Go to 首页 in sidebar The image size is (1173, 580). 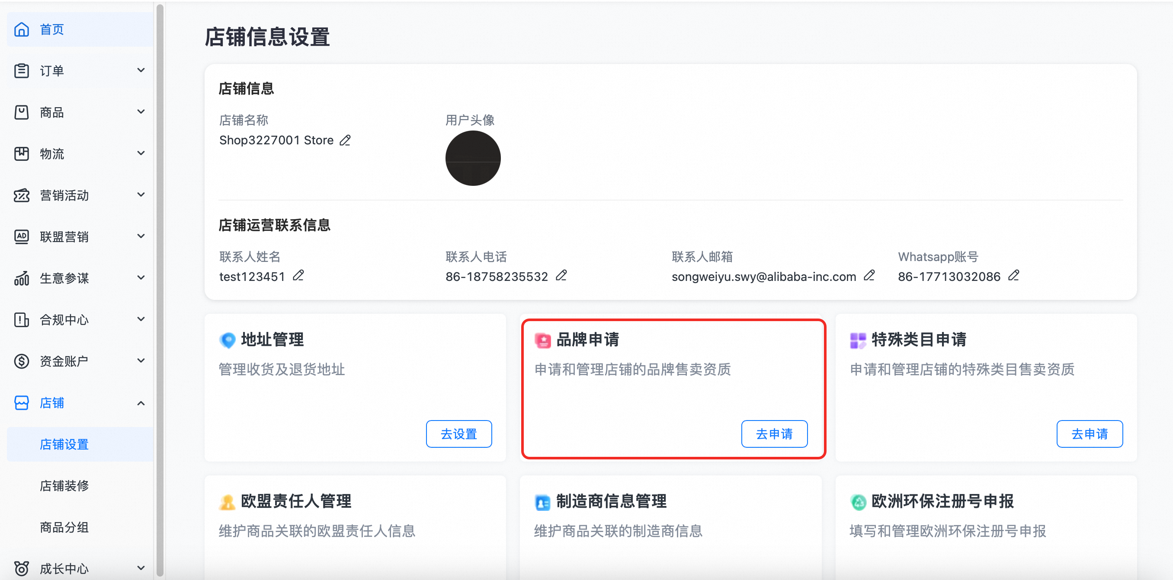[x=51, y=29]
